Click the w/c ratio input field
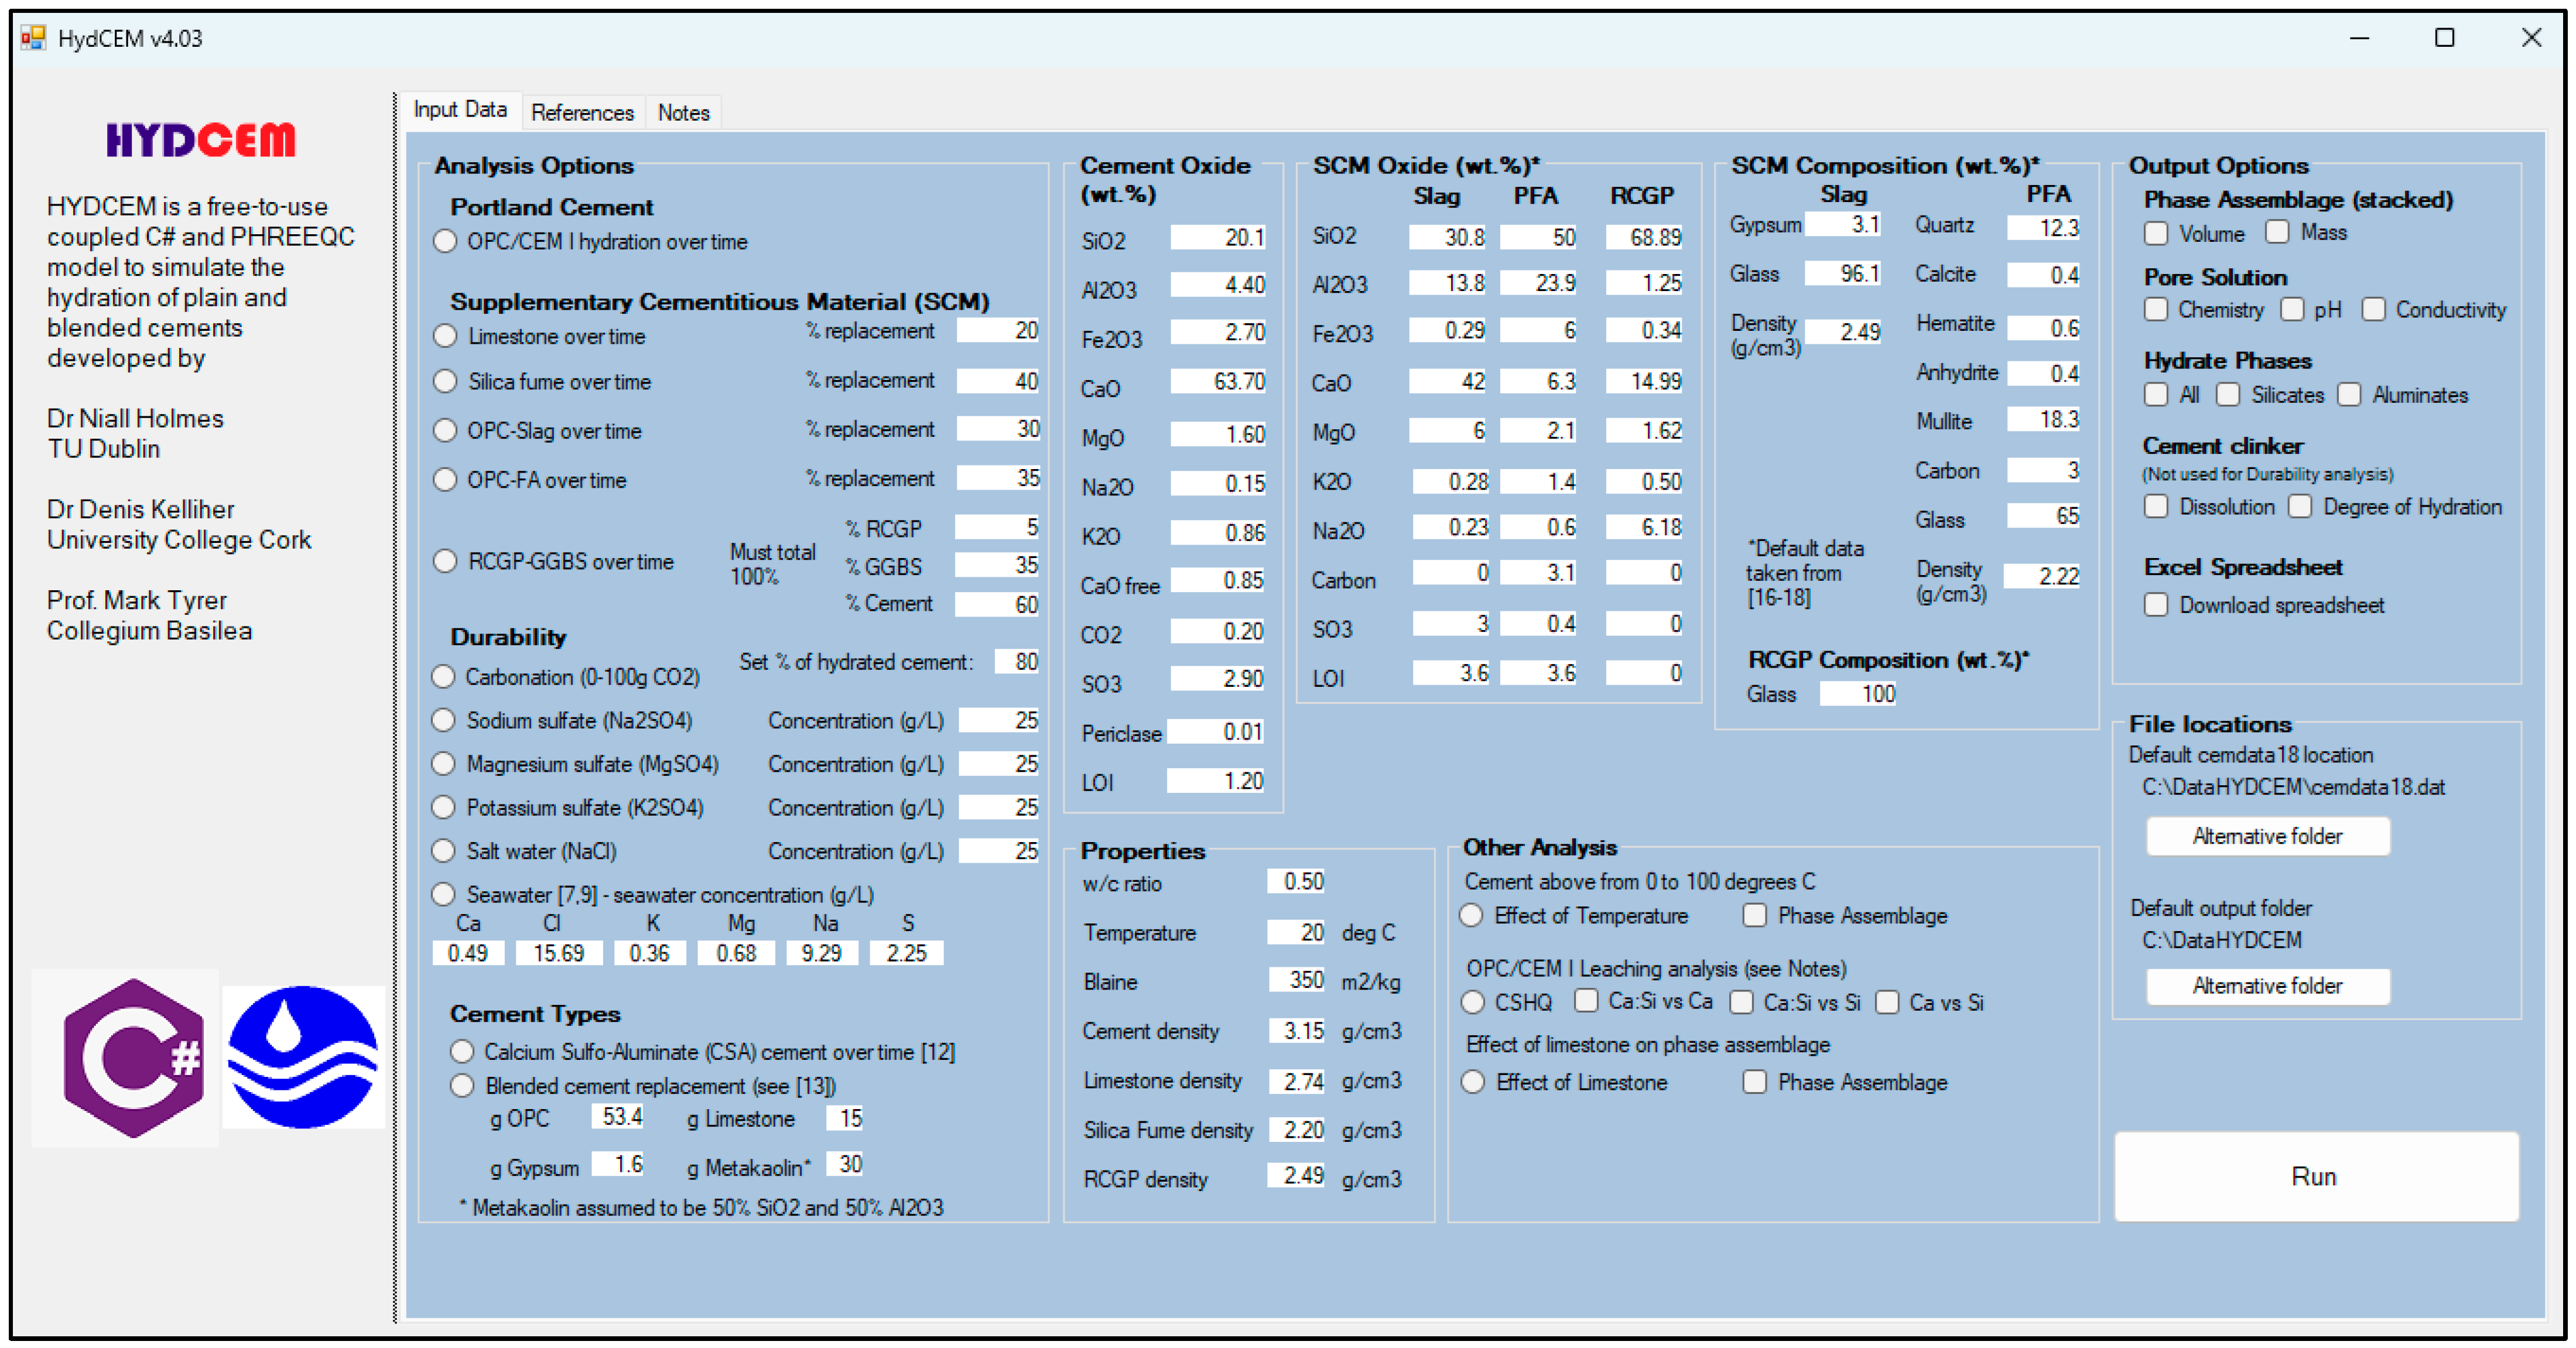 tap(1297, 882)
